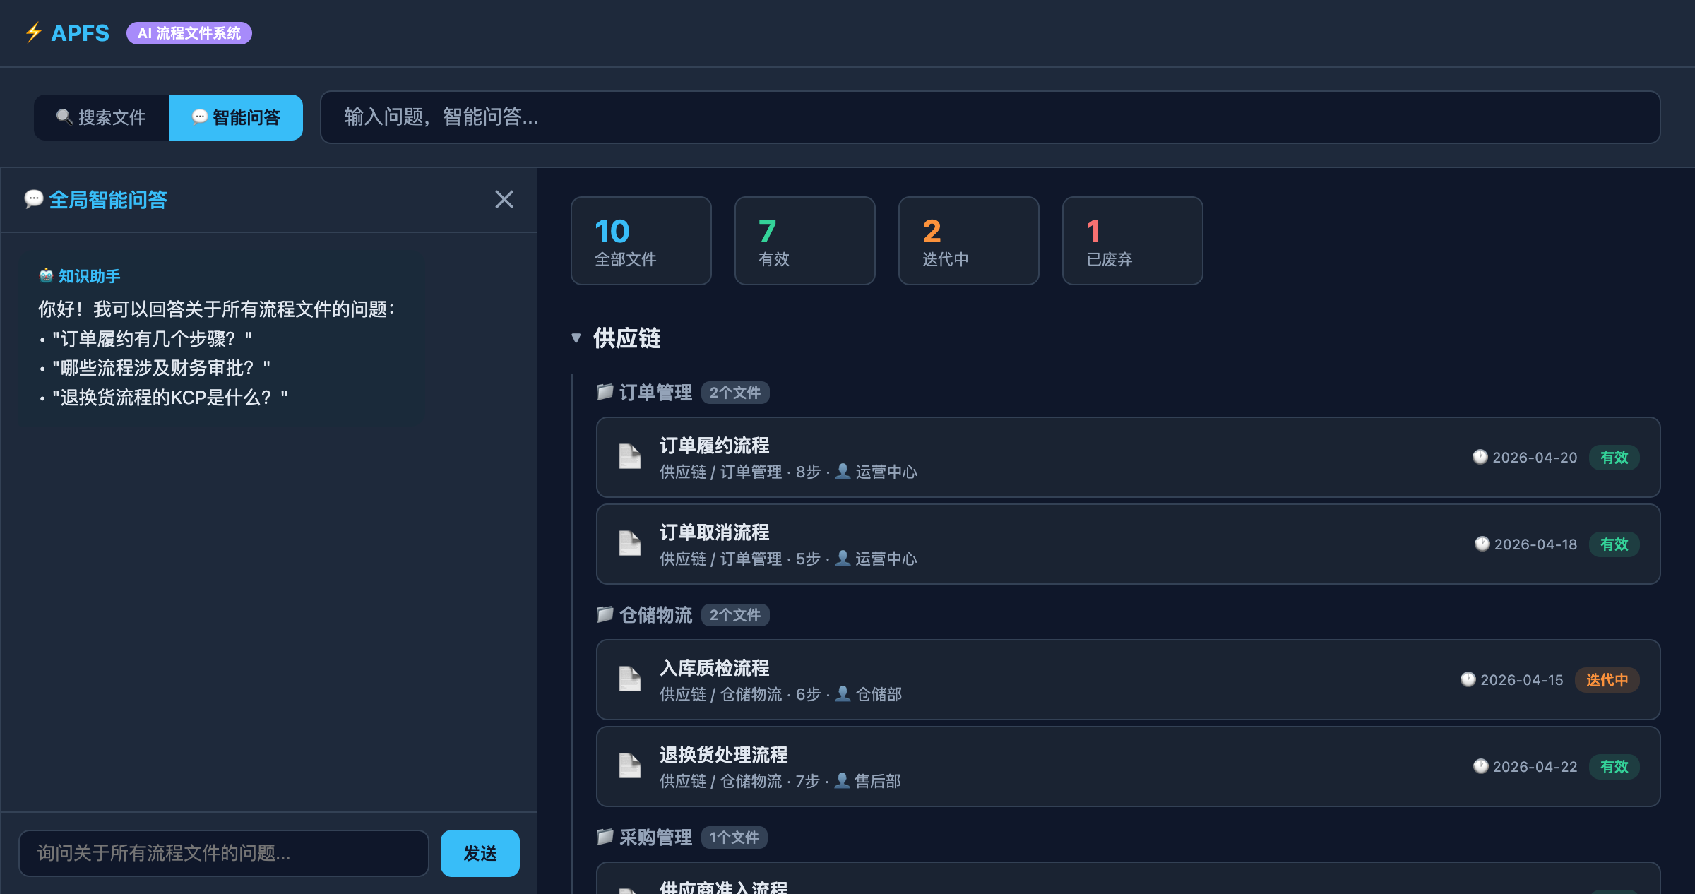Click the robot icon beside 知识助手
The image size is (1695, 894).
coord(45,276)
